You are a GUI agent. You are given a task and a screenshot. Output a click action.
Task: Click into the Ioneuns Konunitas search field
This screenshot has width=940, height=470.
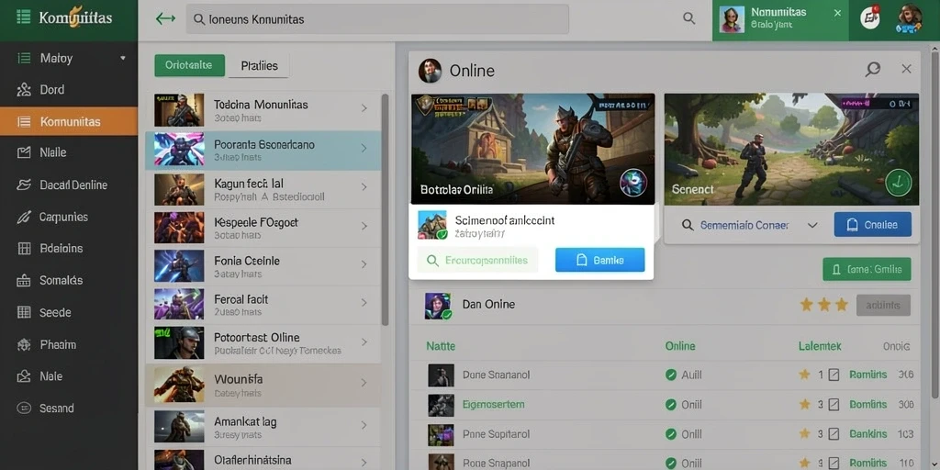(377, 19)
